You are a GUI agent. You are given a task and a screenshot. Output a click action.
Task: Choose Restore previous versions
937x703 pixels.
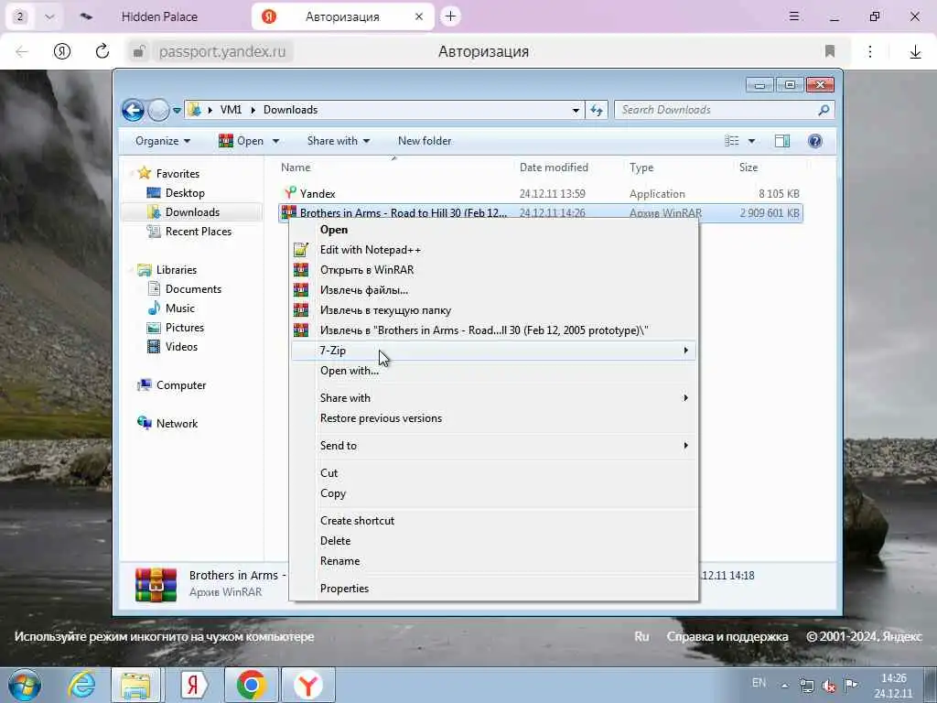[493, 418]
